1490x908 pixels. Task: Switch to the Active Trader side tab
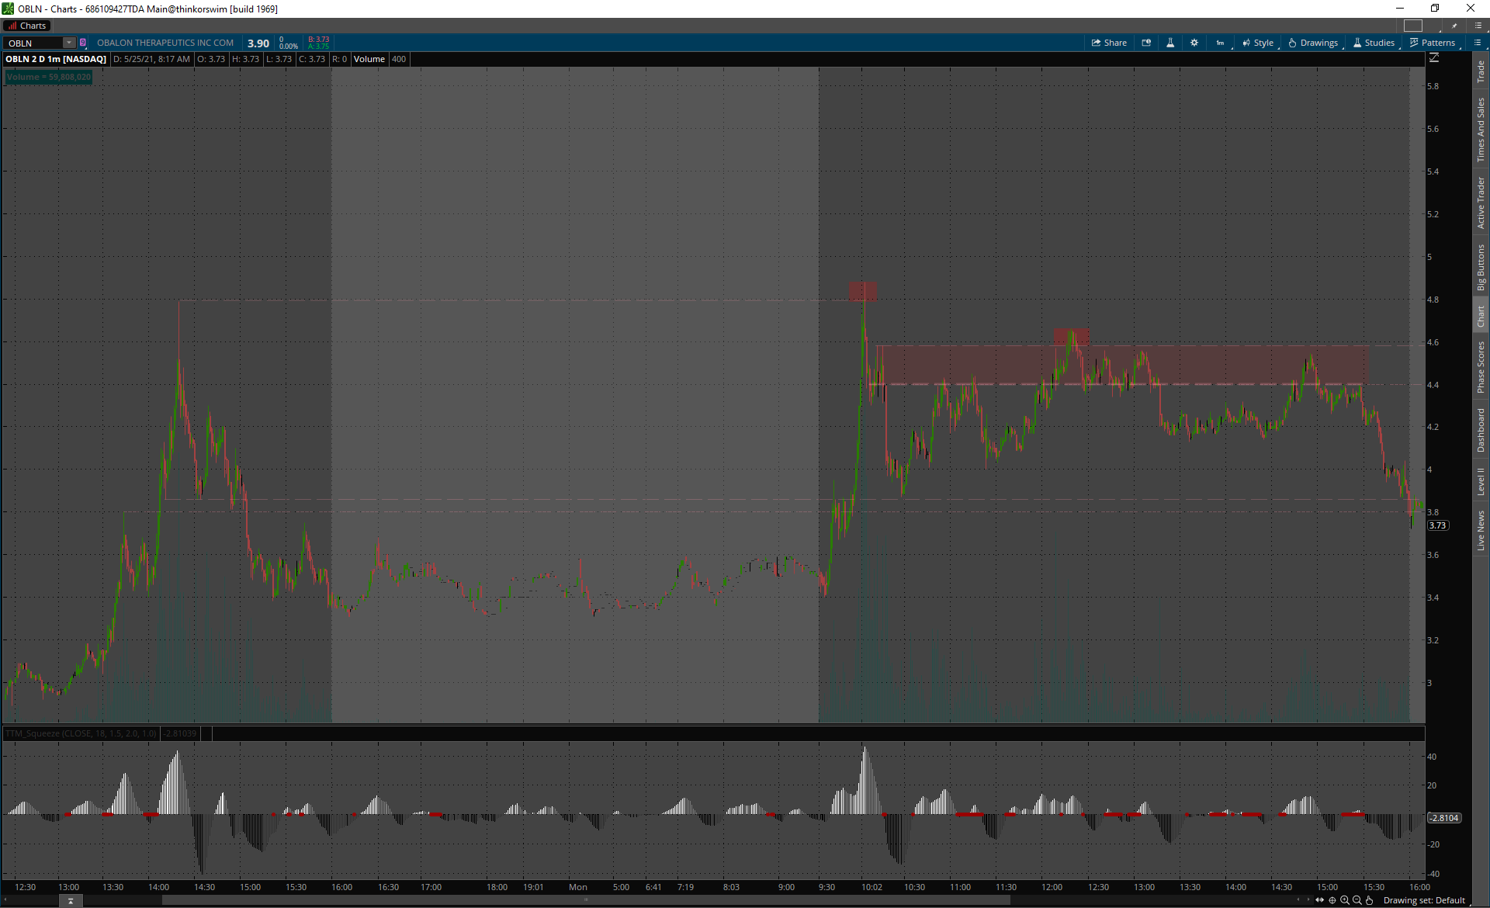point(1481,203)
